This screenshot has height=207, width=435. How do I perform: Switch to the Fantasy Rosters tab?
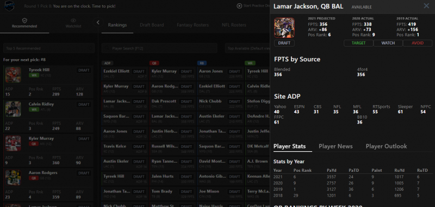pos(192,25)
